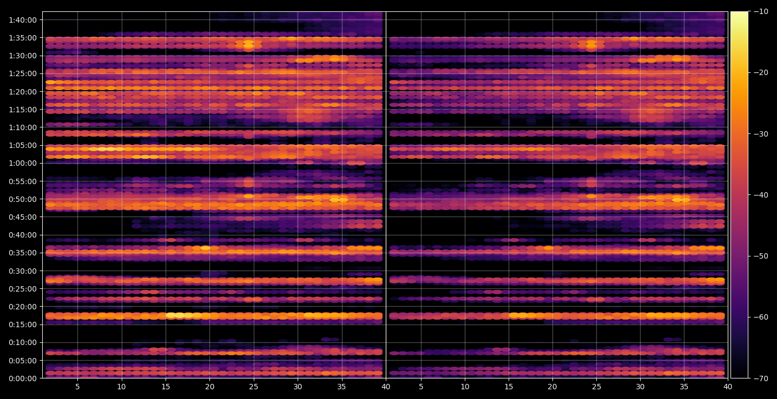This screenshot has height=399, width=777.
Task: Click the −40 colorbar tick label
Action: pos(761,195)
